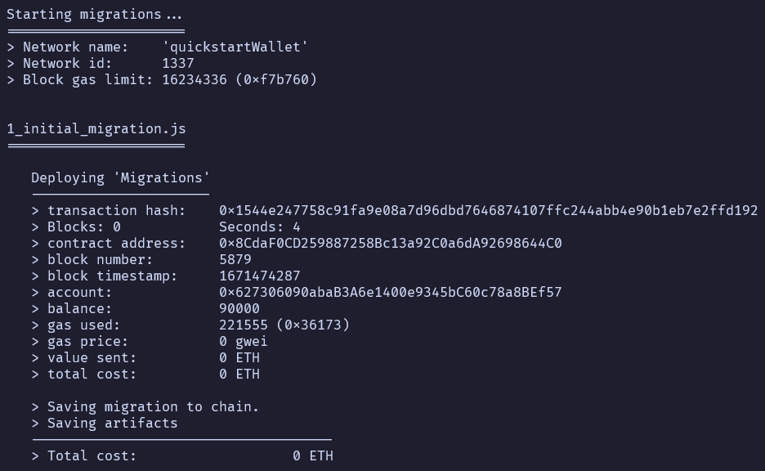Click the block timestamp 1671474287

coord(259,276)
